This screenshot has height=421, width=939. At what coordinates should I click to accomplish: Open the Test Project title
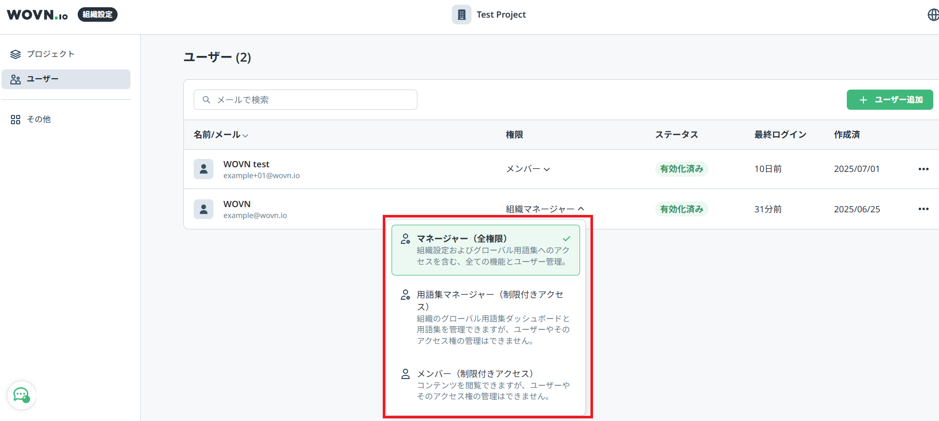point(501,14)
